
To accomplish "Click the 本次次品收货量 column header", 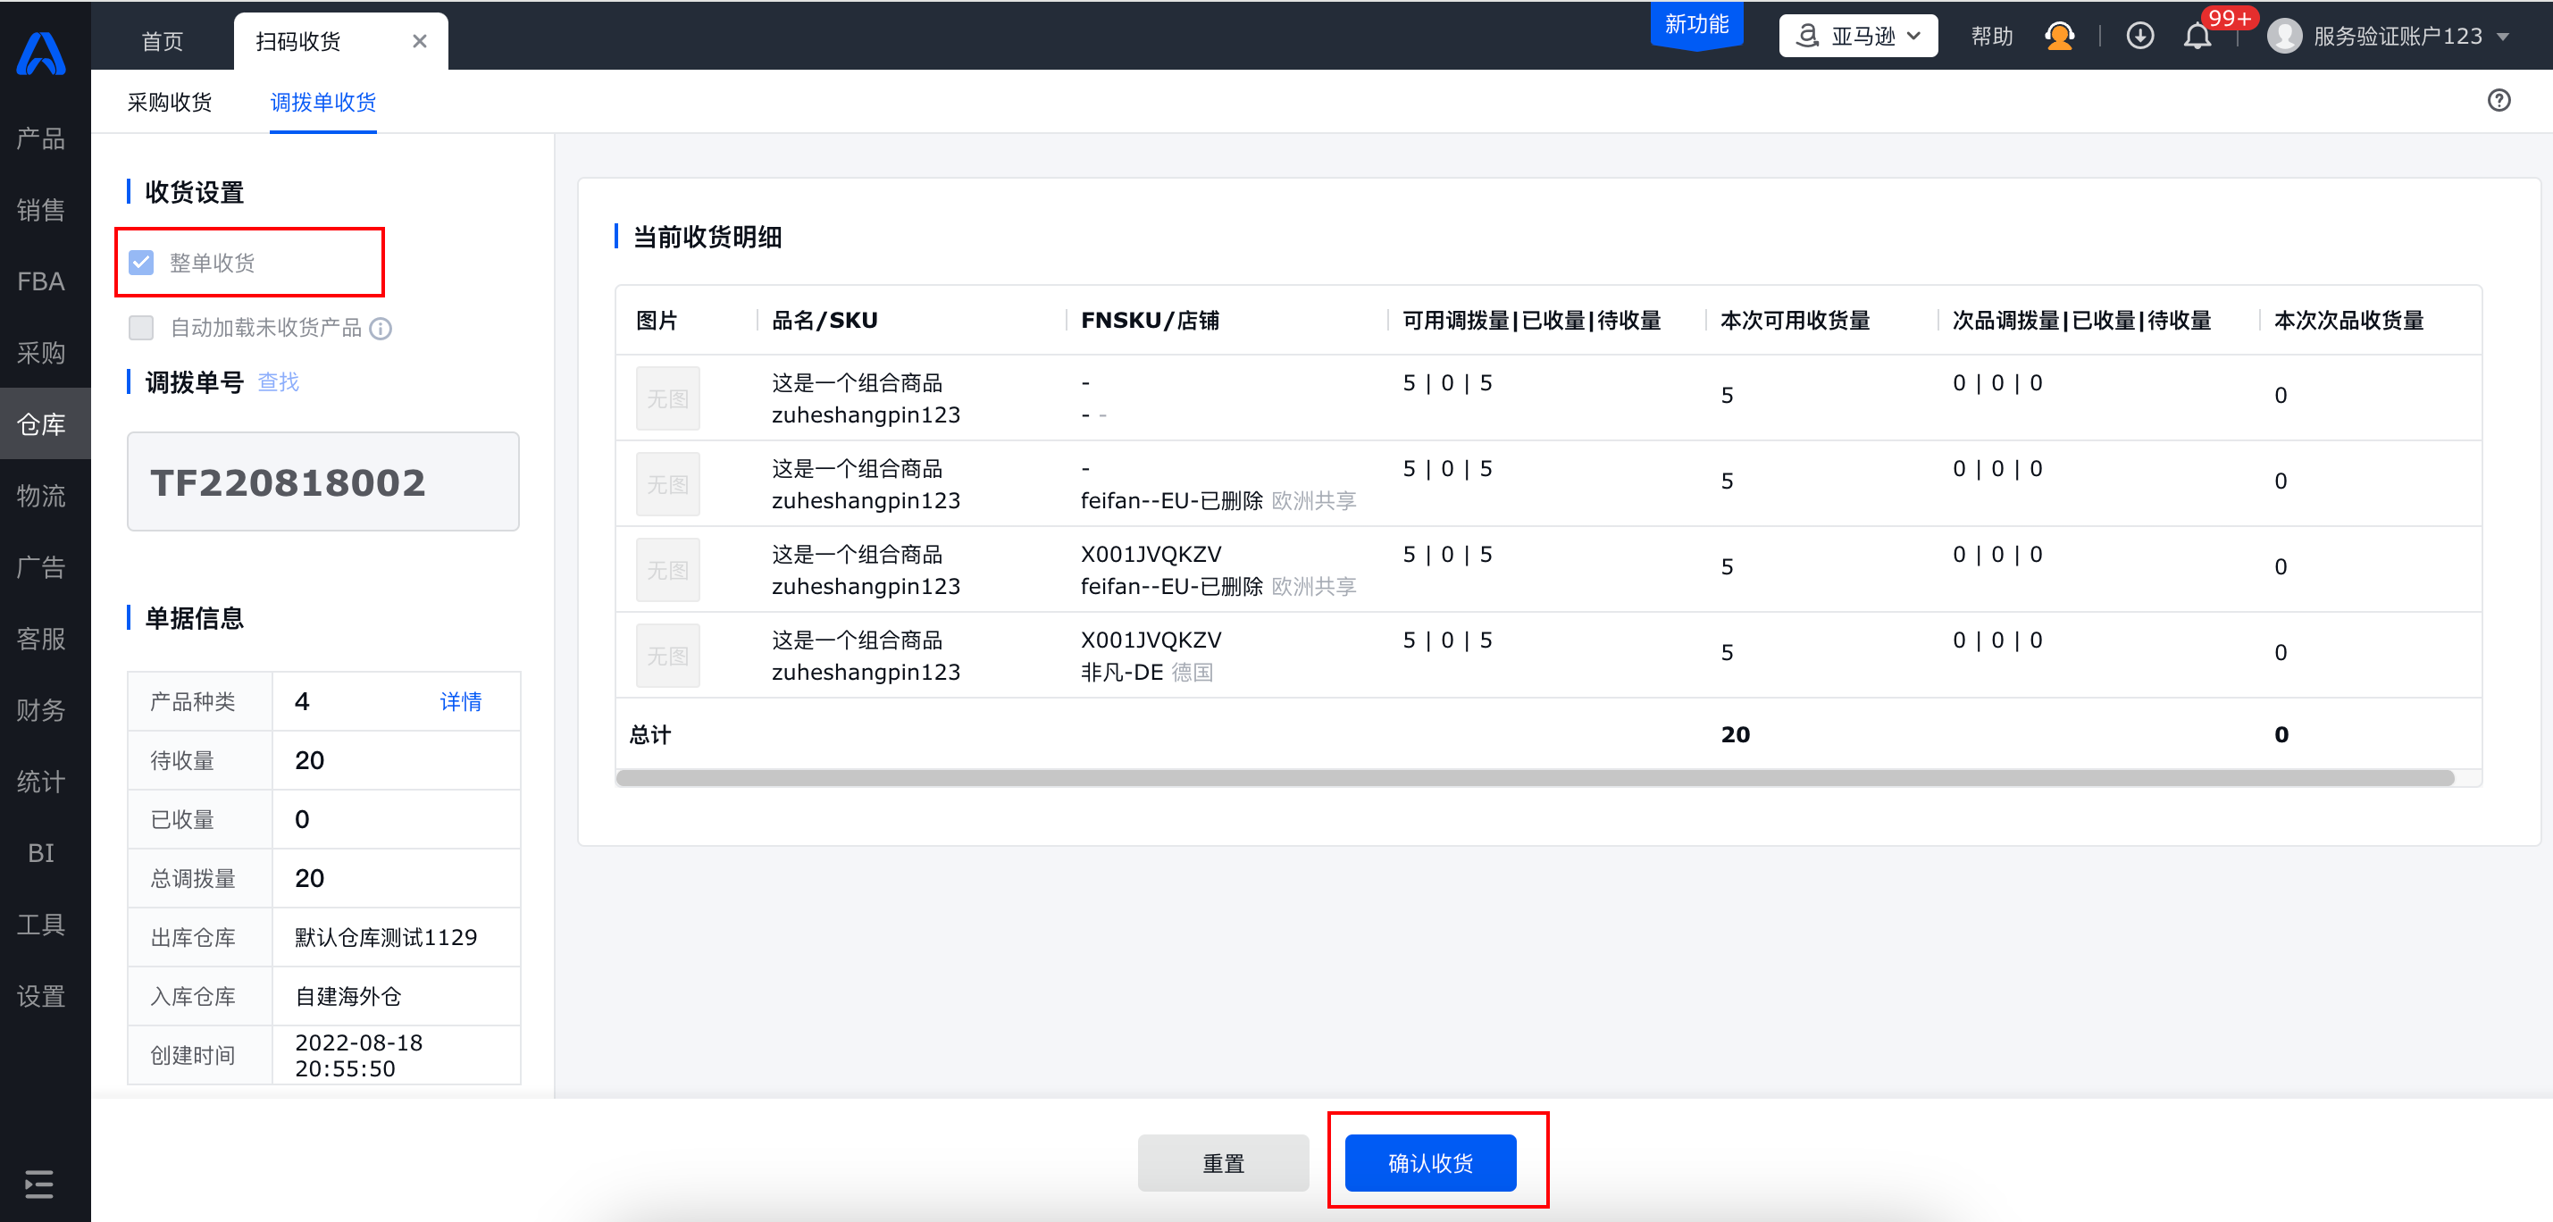I will coord(2348,320).
